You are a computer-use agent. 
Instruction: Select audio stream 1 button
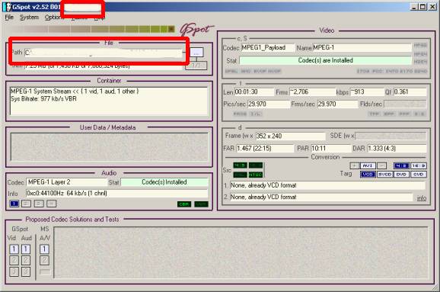click(x=14, y=204)
